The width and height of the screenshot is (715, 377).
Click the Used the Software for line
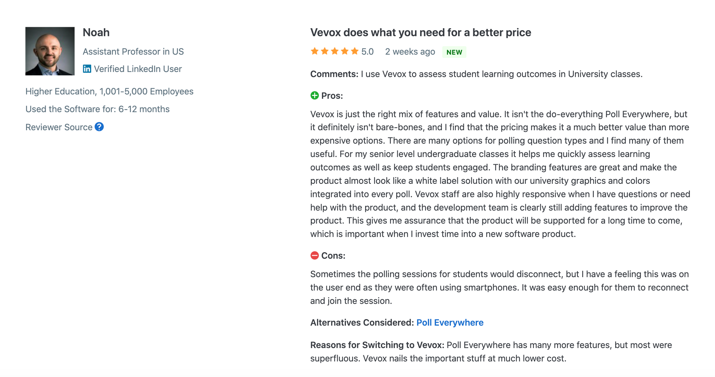pyautogui.click(x=97, y=109)
